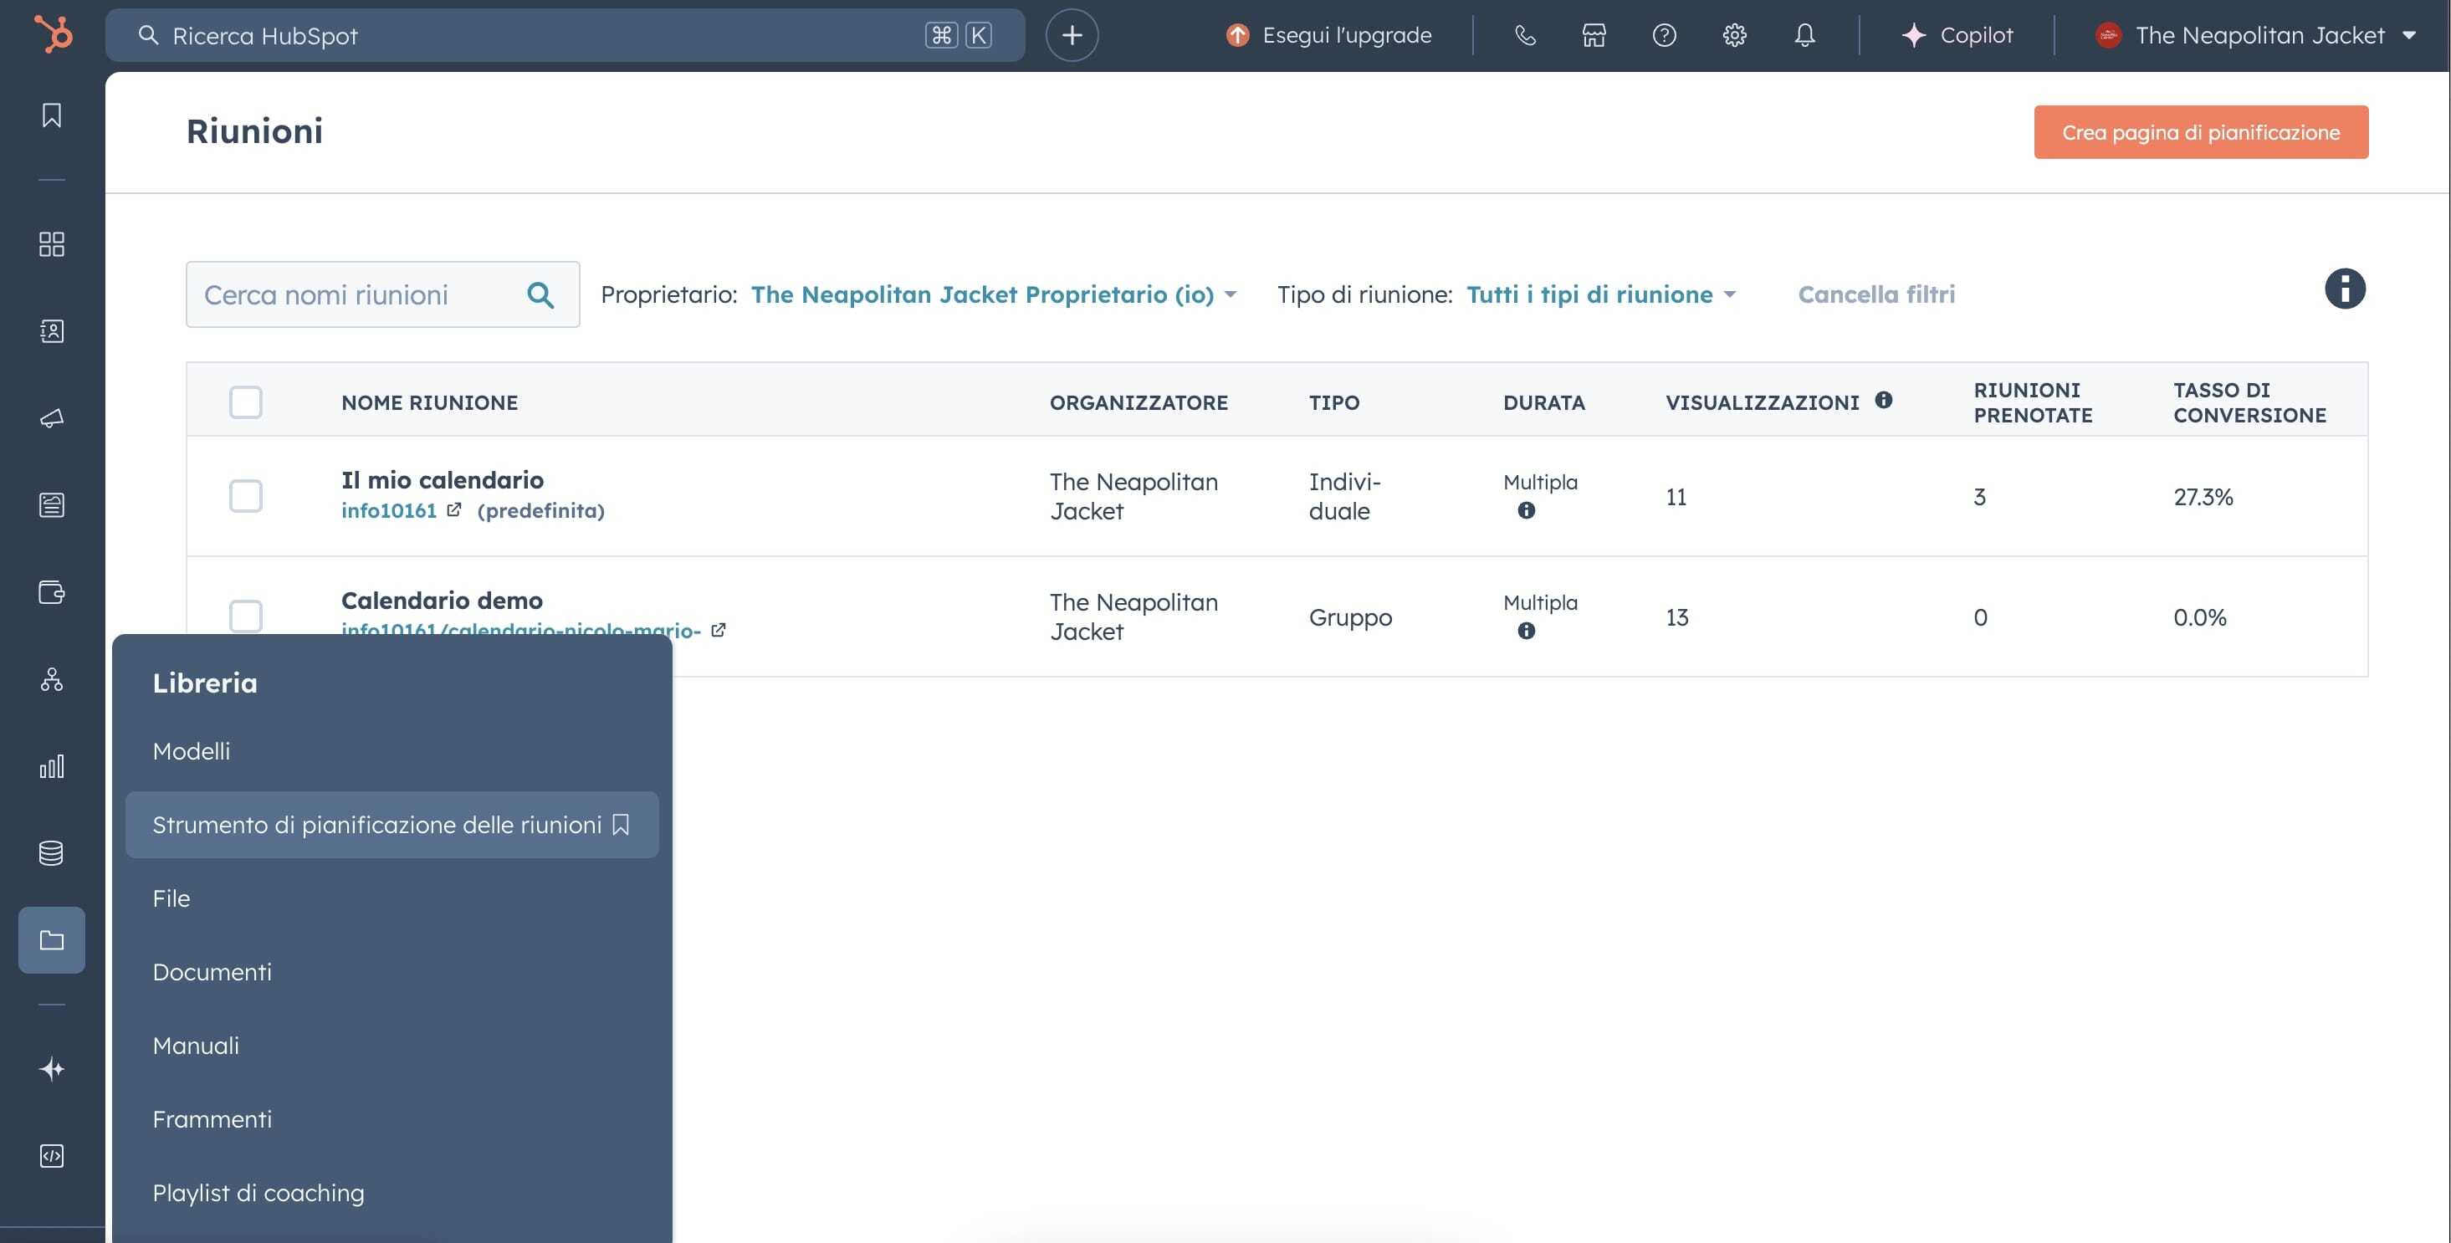Click the 27.3% conversion rate cell

[x=2203, y=497]
